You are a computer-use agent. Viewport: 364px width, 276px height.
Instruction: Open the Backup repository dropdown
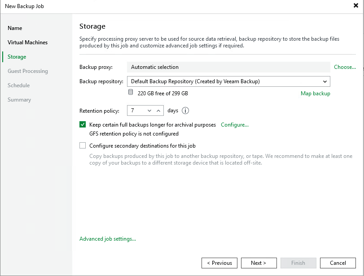325,81
